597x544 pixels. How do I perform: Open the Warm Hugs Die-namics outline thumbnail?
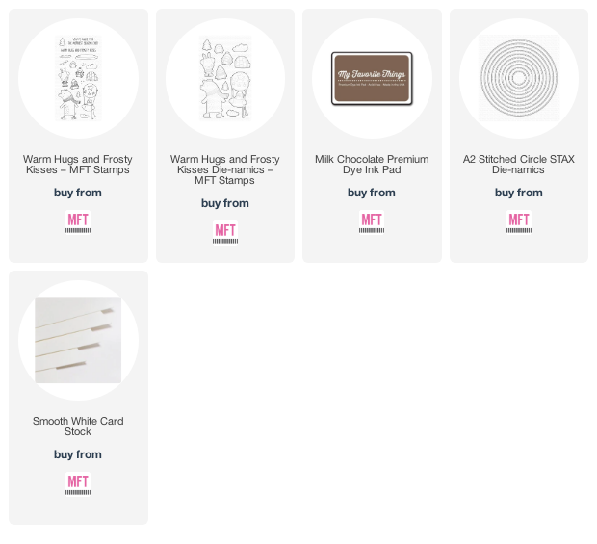(x=225, y=78)
